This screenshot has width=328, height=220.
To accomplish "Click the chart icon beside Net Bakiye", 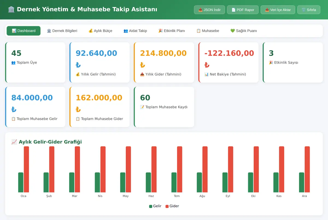I will (207, 74).
